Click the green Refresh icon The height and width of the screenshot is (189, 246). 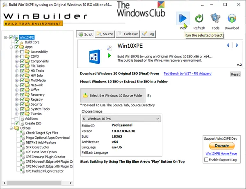tap(199, 18)
